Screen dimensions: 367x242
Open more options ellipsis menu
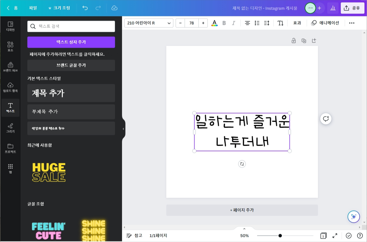352,23
